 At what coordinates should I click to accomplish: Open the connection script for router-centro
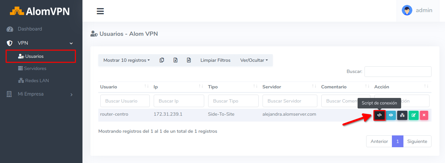pyautogui.click(x=379, y=115)
